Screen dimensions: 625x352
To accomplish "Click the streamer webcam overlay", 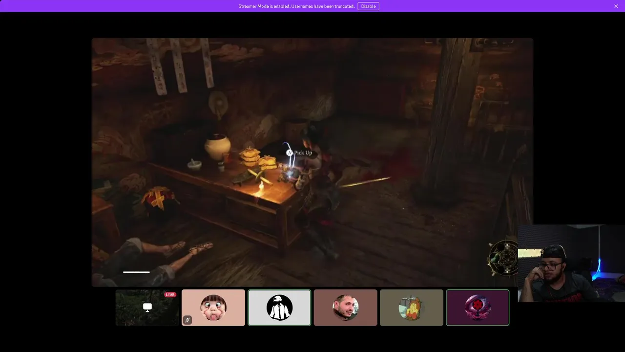I will tap(571, 264).
